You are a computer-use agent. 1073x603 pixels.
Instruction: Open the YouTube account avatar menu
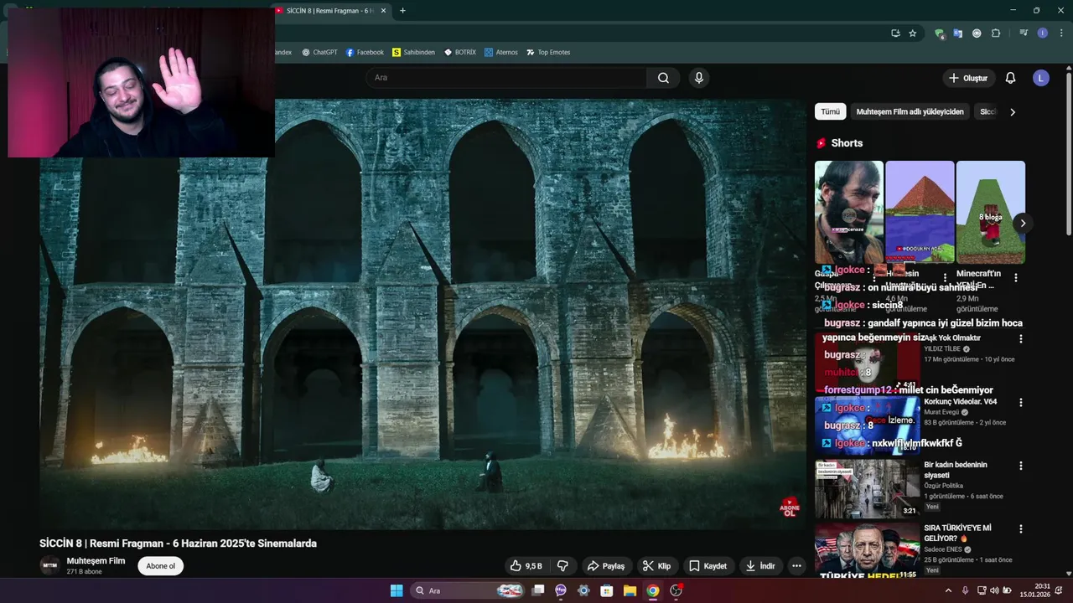pos(1041,78)
